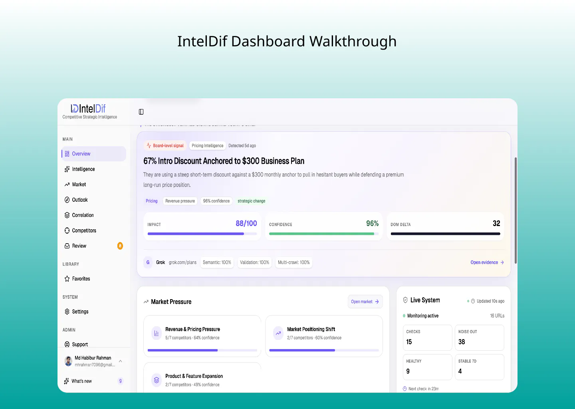Click the Favorites star icon
The height and width of the screenshot is (409, 575).
point(67,279)
